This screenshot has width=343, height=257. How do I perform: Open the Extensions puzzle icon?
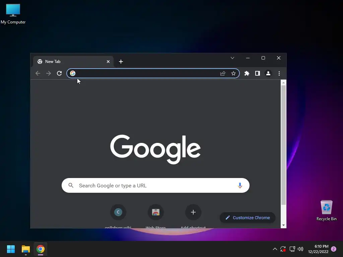[247, 73]
